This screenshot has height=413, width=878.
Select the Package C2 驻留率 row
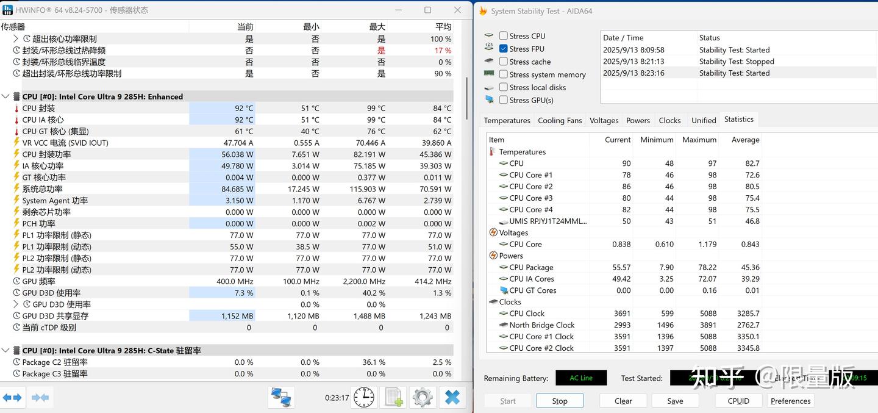(227, 362)
